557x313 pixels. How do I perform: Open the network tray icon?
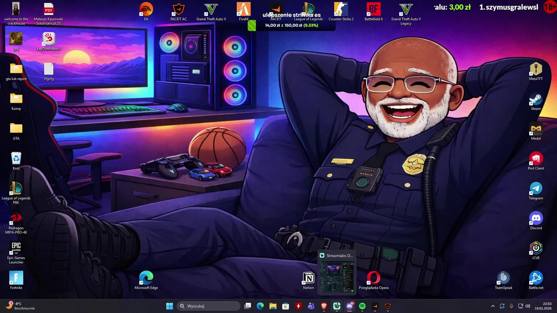tap(520, 306)
